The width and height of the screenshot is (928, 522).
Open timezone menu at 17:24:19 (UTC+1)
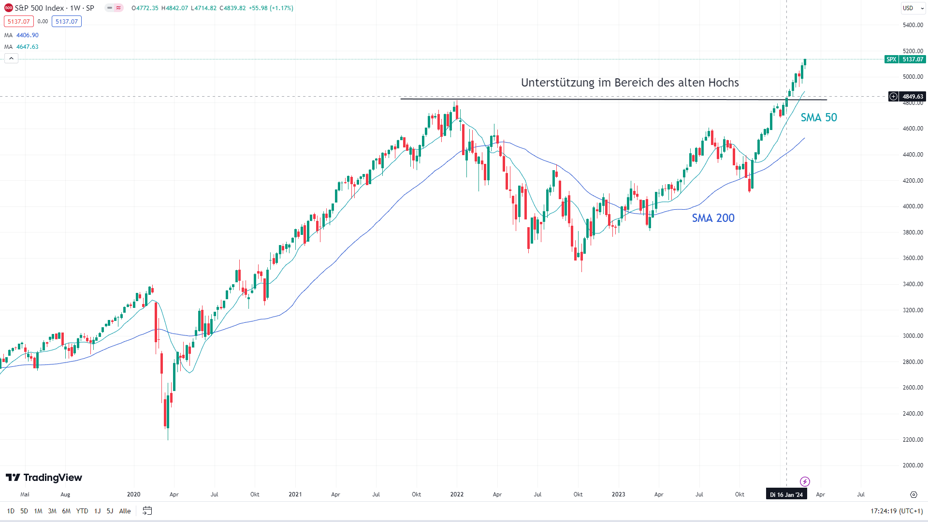click(x=897, y=511)
